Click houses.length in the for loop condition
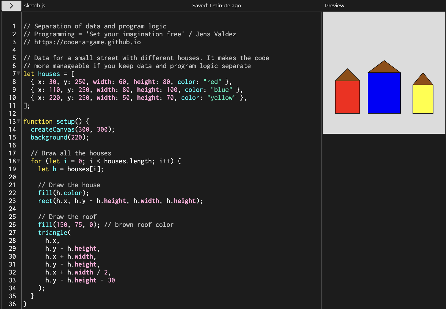 [x=129, y=161]
